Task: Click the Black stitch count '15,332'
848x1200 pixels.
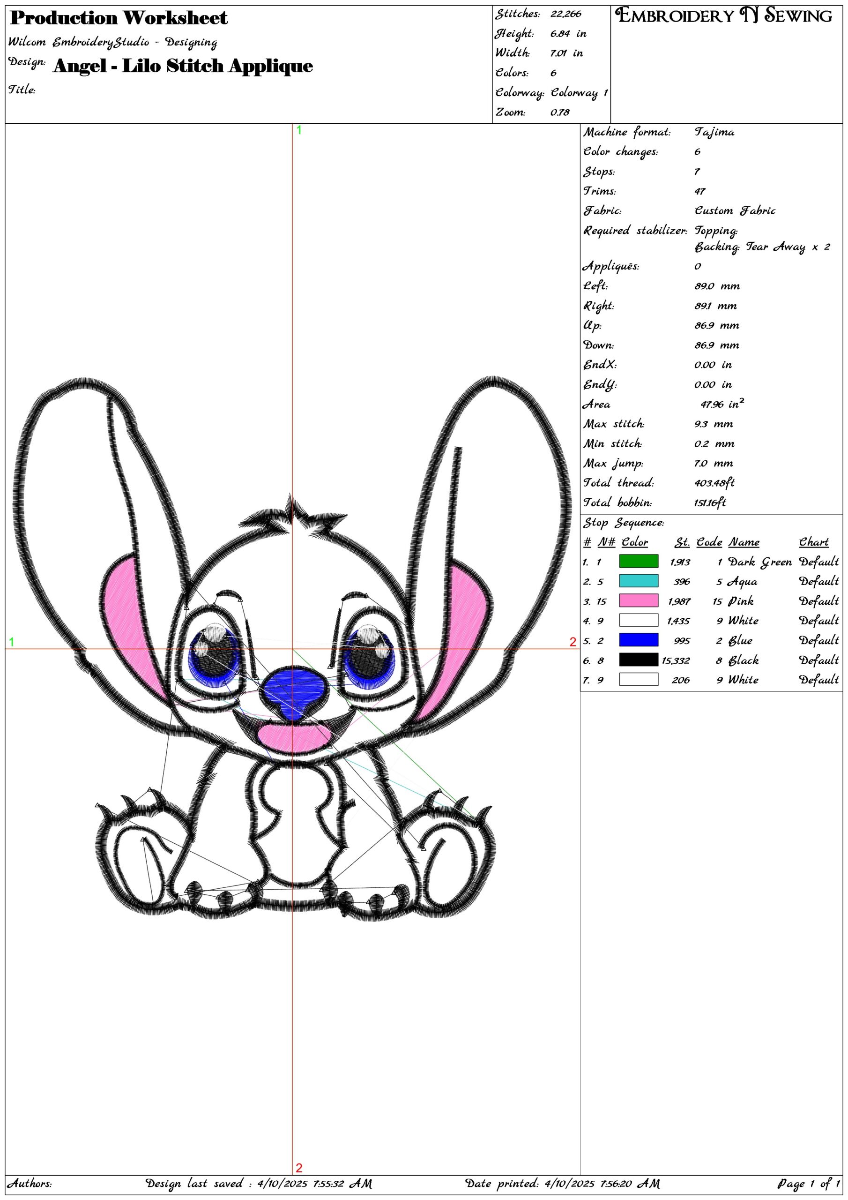Action: (676, 660)
